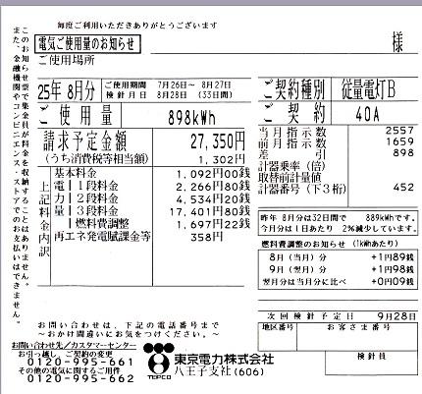Click the usage value 898kWh

(x=191, y=117)
